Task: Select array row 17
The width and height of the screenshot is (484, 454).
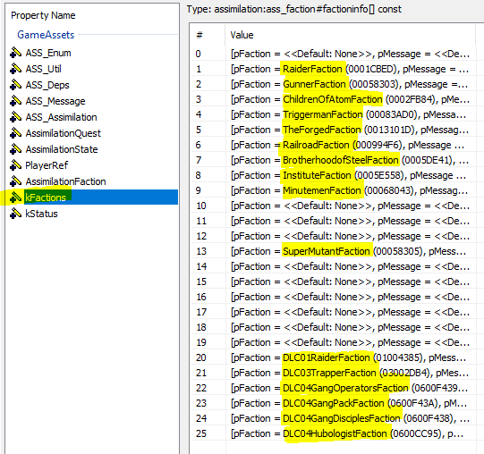Action: [x=333, y=312]
